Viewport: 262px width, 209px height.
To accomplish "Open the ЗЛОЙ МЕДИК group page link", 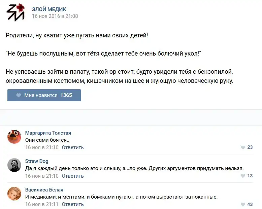I will pyautogui.click(x=49, y=9).
